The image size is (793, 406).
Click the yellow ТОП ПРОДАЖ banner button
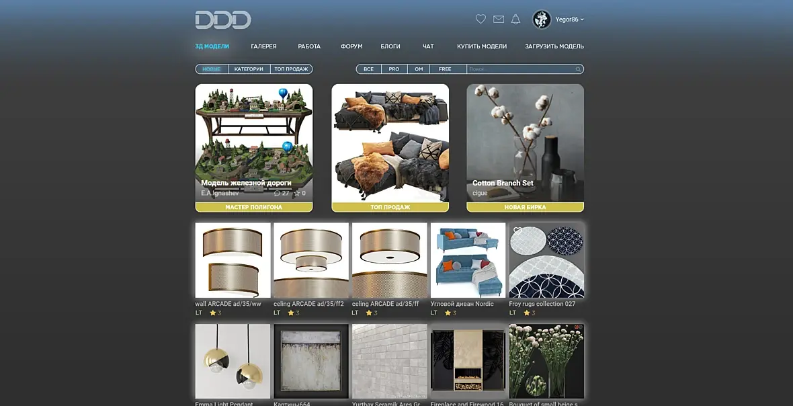(390, 207)
